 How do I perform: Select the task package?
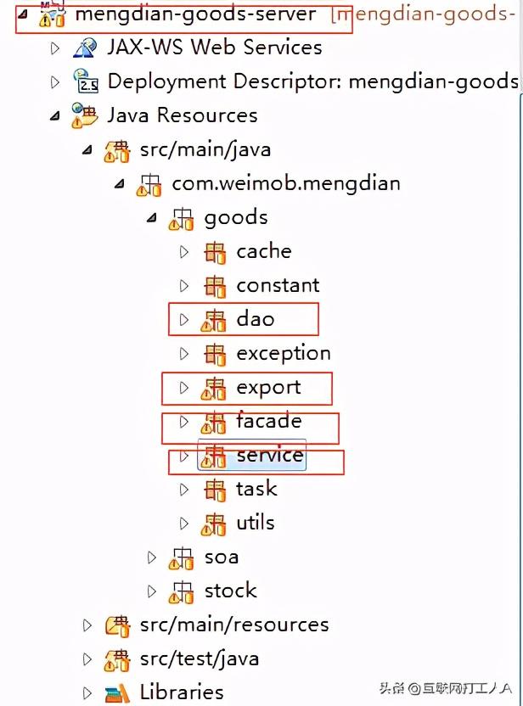click(256, 489)
